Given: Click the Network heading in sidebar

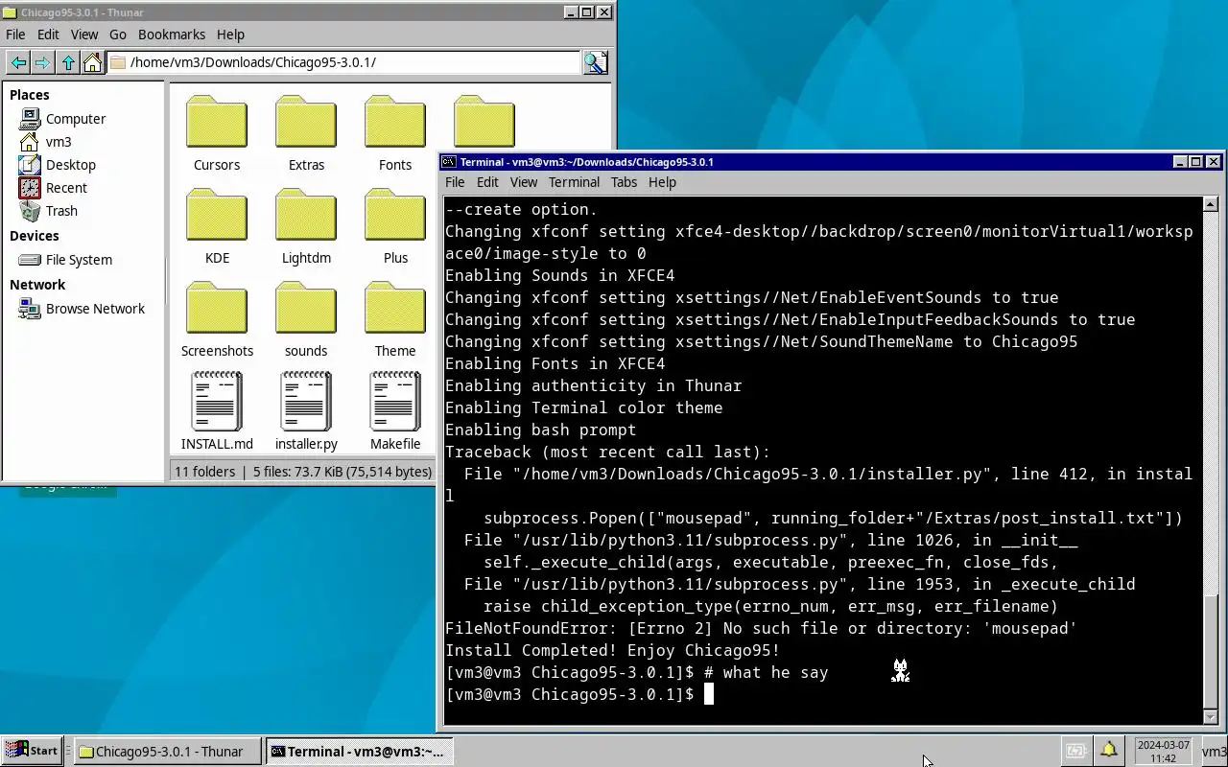Looking at the screenshot, I should (x=37, y=285).
